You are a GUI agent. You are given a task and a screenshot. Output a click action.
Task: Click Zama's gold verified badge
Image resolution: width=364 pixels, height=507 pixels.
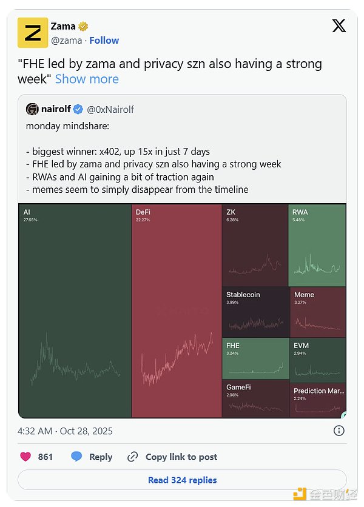click(x=83, y=27)
